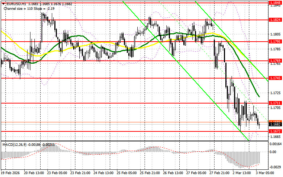Click the 1.1745 red price level label
Screen dimensions: 283x177
[x=275, y=78]
